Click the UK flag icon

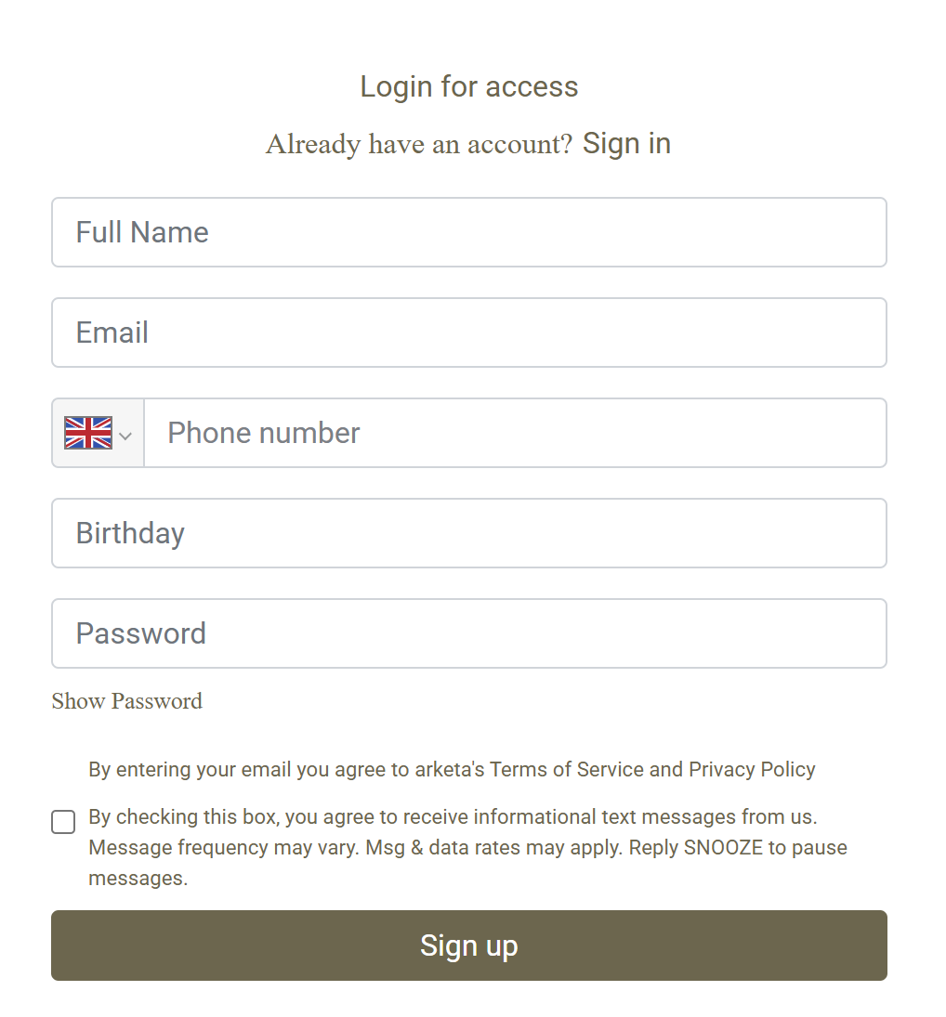(x=88, y=433)
